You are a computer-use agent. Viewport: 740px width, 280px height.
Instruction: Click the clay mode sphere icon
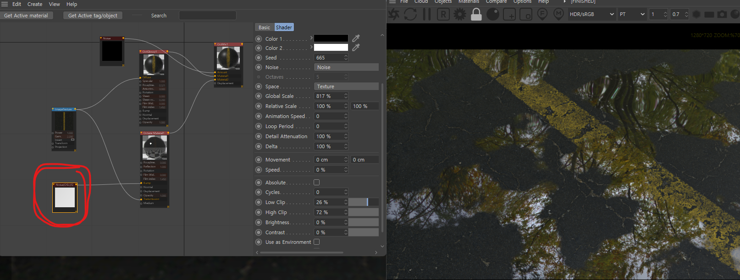coord(493,14)
